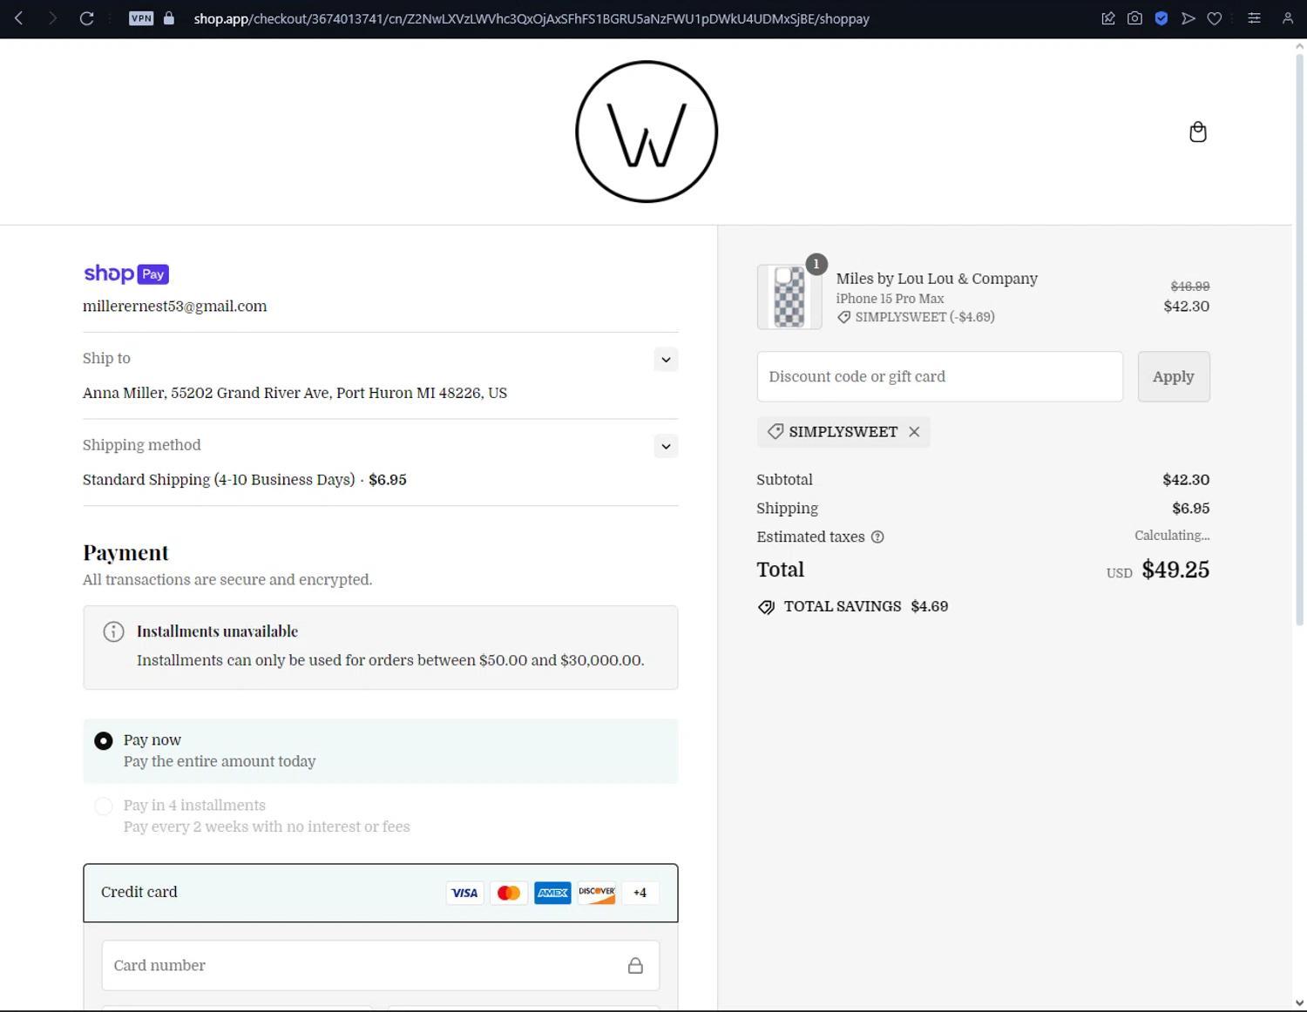Click the Amex card icon
Screen dimensions: 1307x1012
[552, 893]
